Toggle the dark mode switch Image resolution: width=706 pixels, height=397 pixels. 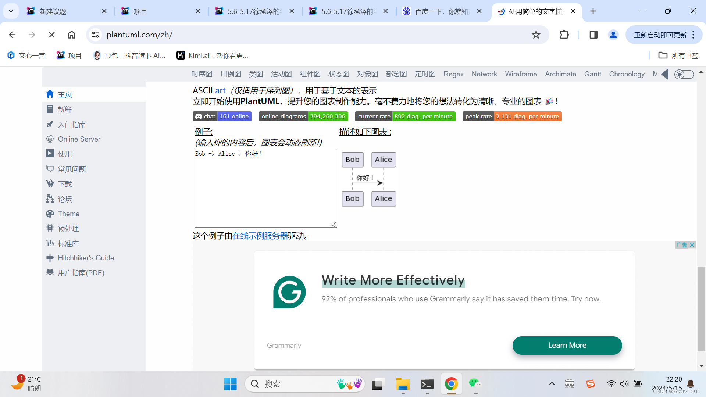(x=684, y=74)
